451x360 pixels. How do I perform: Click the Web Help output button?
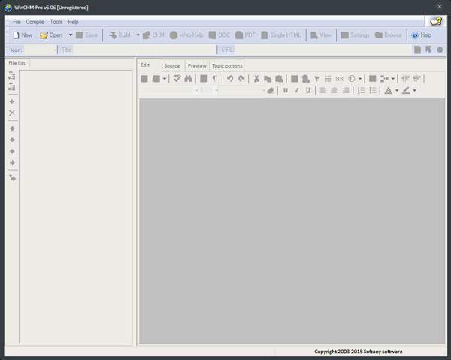pyautogui.click(x=186, y=35)
